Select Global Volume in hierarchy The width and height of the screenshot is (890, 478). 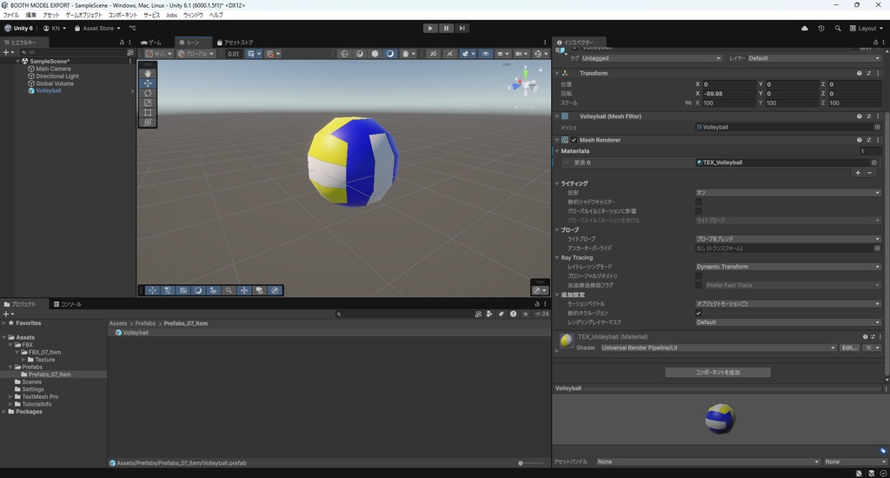point(55,83)
